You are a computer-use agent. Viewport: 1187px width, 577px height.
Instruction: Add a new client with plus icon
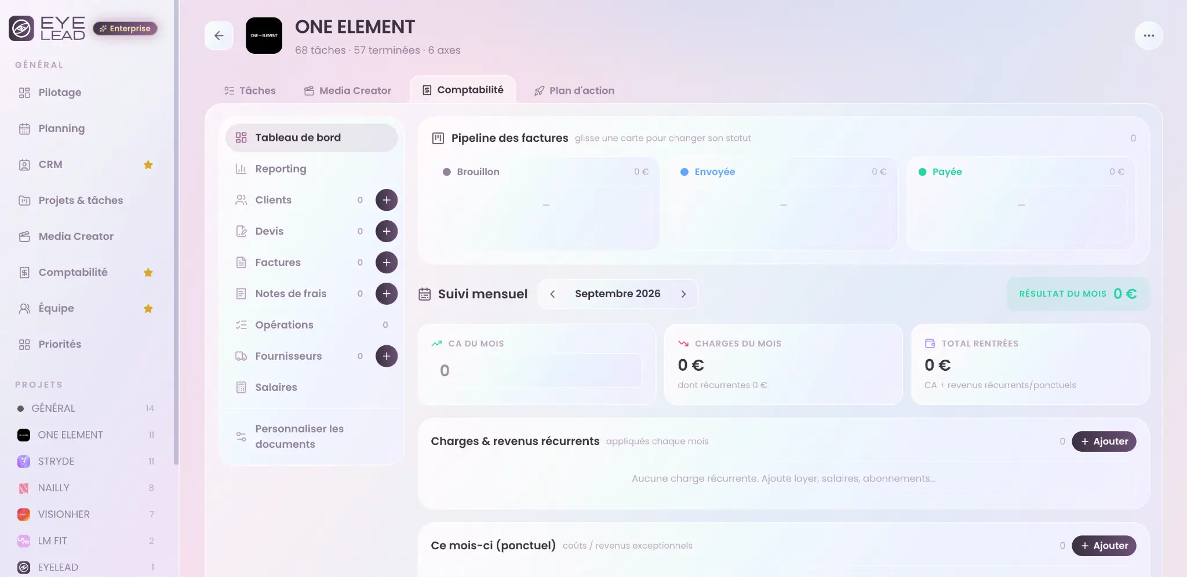point(387,200)
